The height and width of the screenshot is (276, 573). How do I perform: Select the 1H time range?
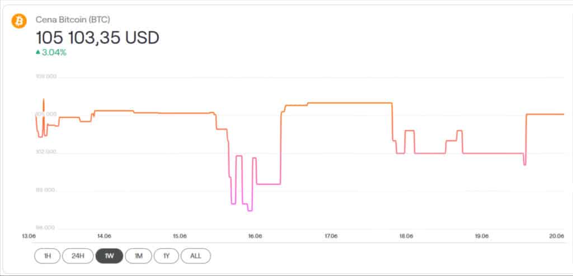point(47,256)
